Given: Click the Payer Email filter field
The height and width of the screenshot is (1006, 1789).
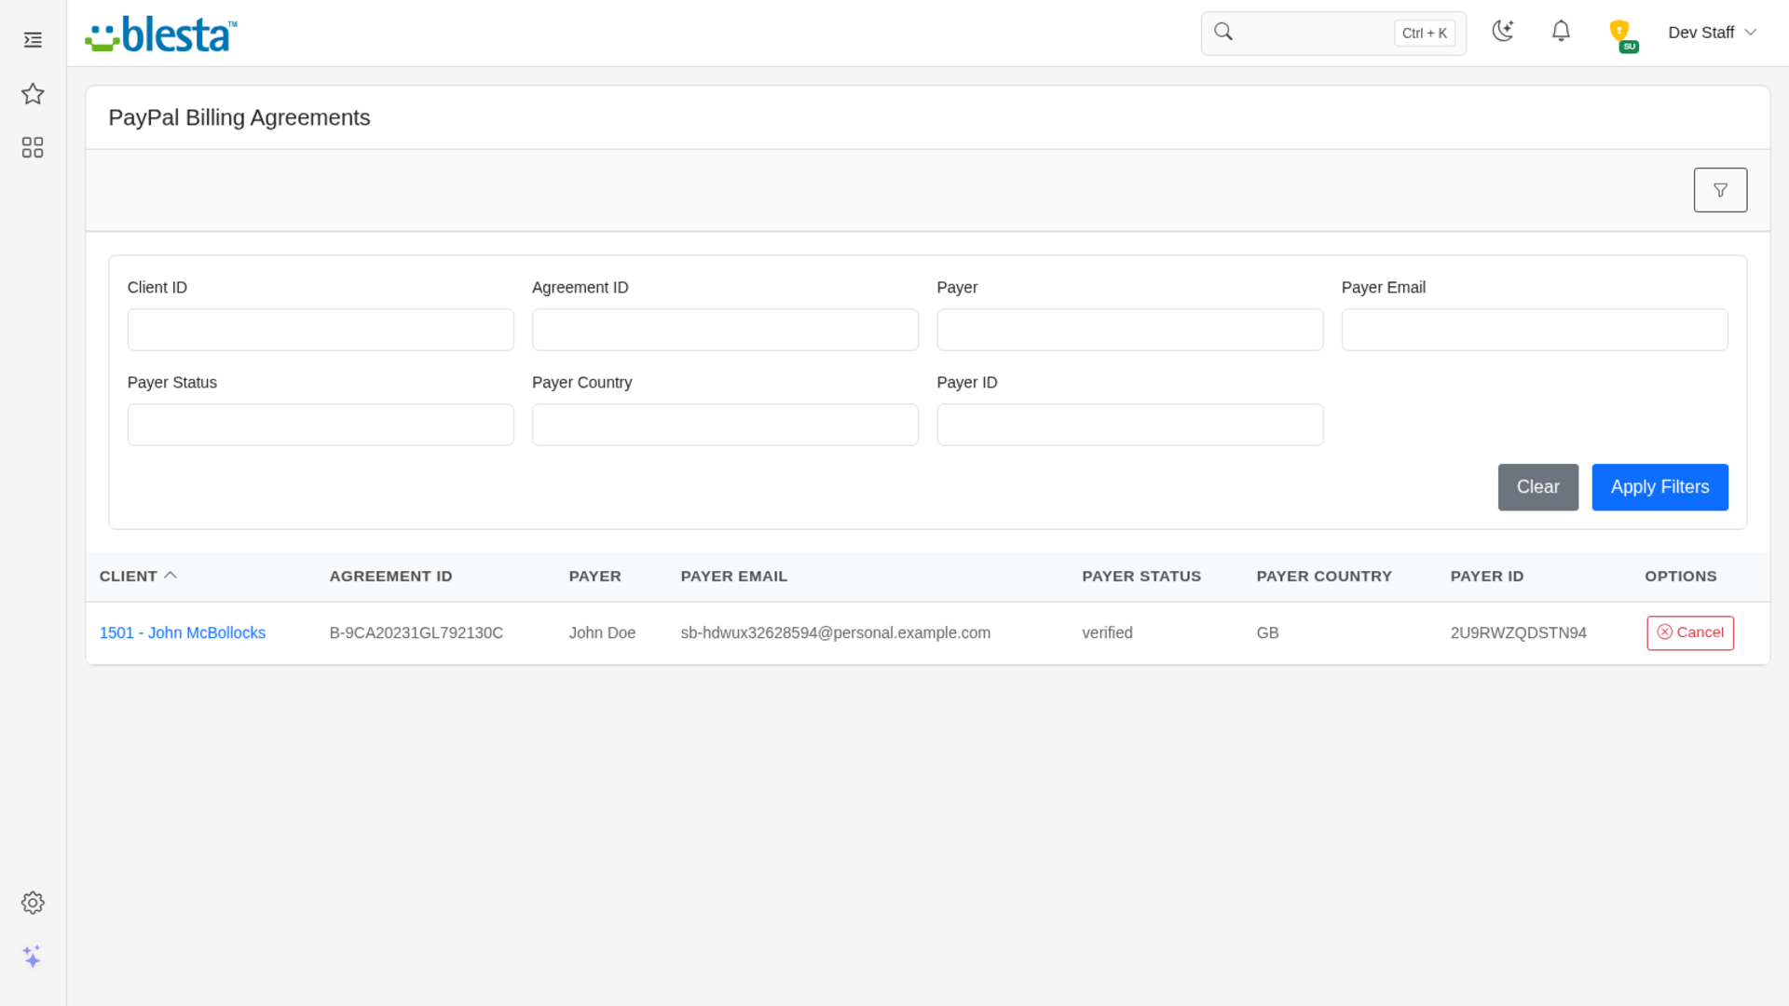Looking at the screenshot, I should pyautogui.click(x=1535, y=330).
